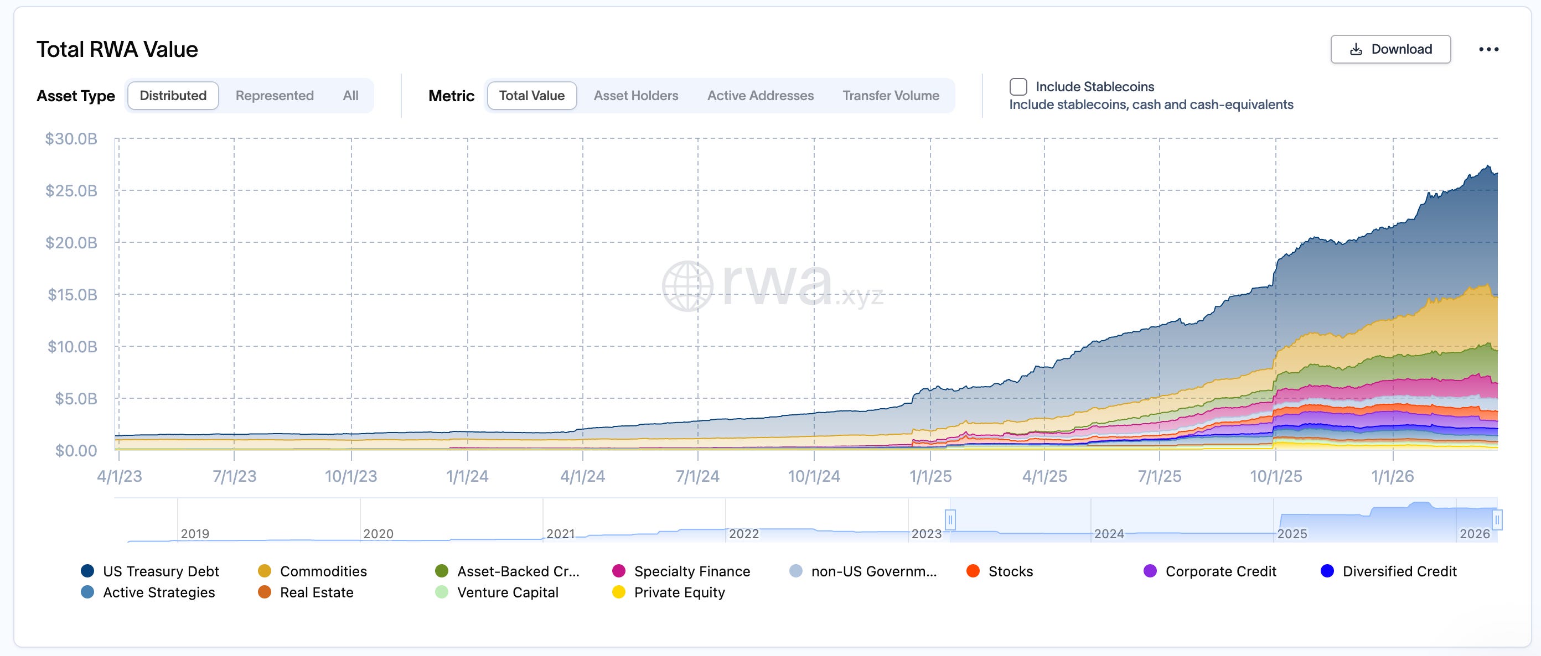This screenshot has width=1541, height=656.
Task: Click the right range slider handle
Action: (x=1496, y=519)
